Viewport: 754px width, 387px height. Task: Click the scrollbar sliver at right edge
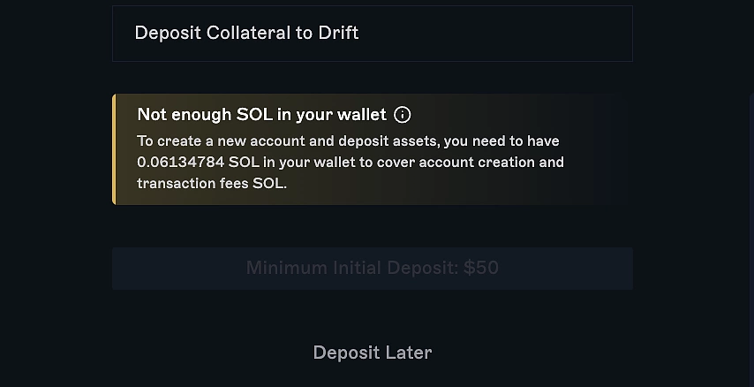[751, 240]
